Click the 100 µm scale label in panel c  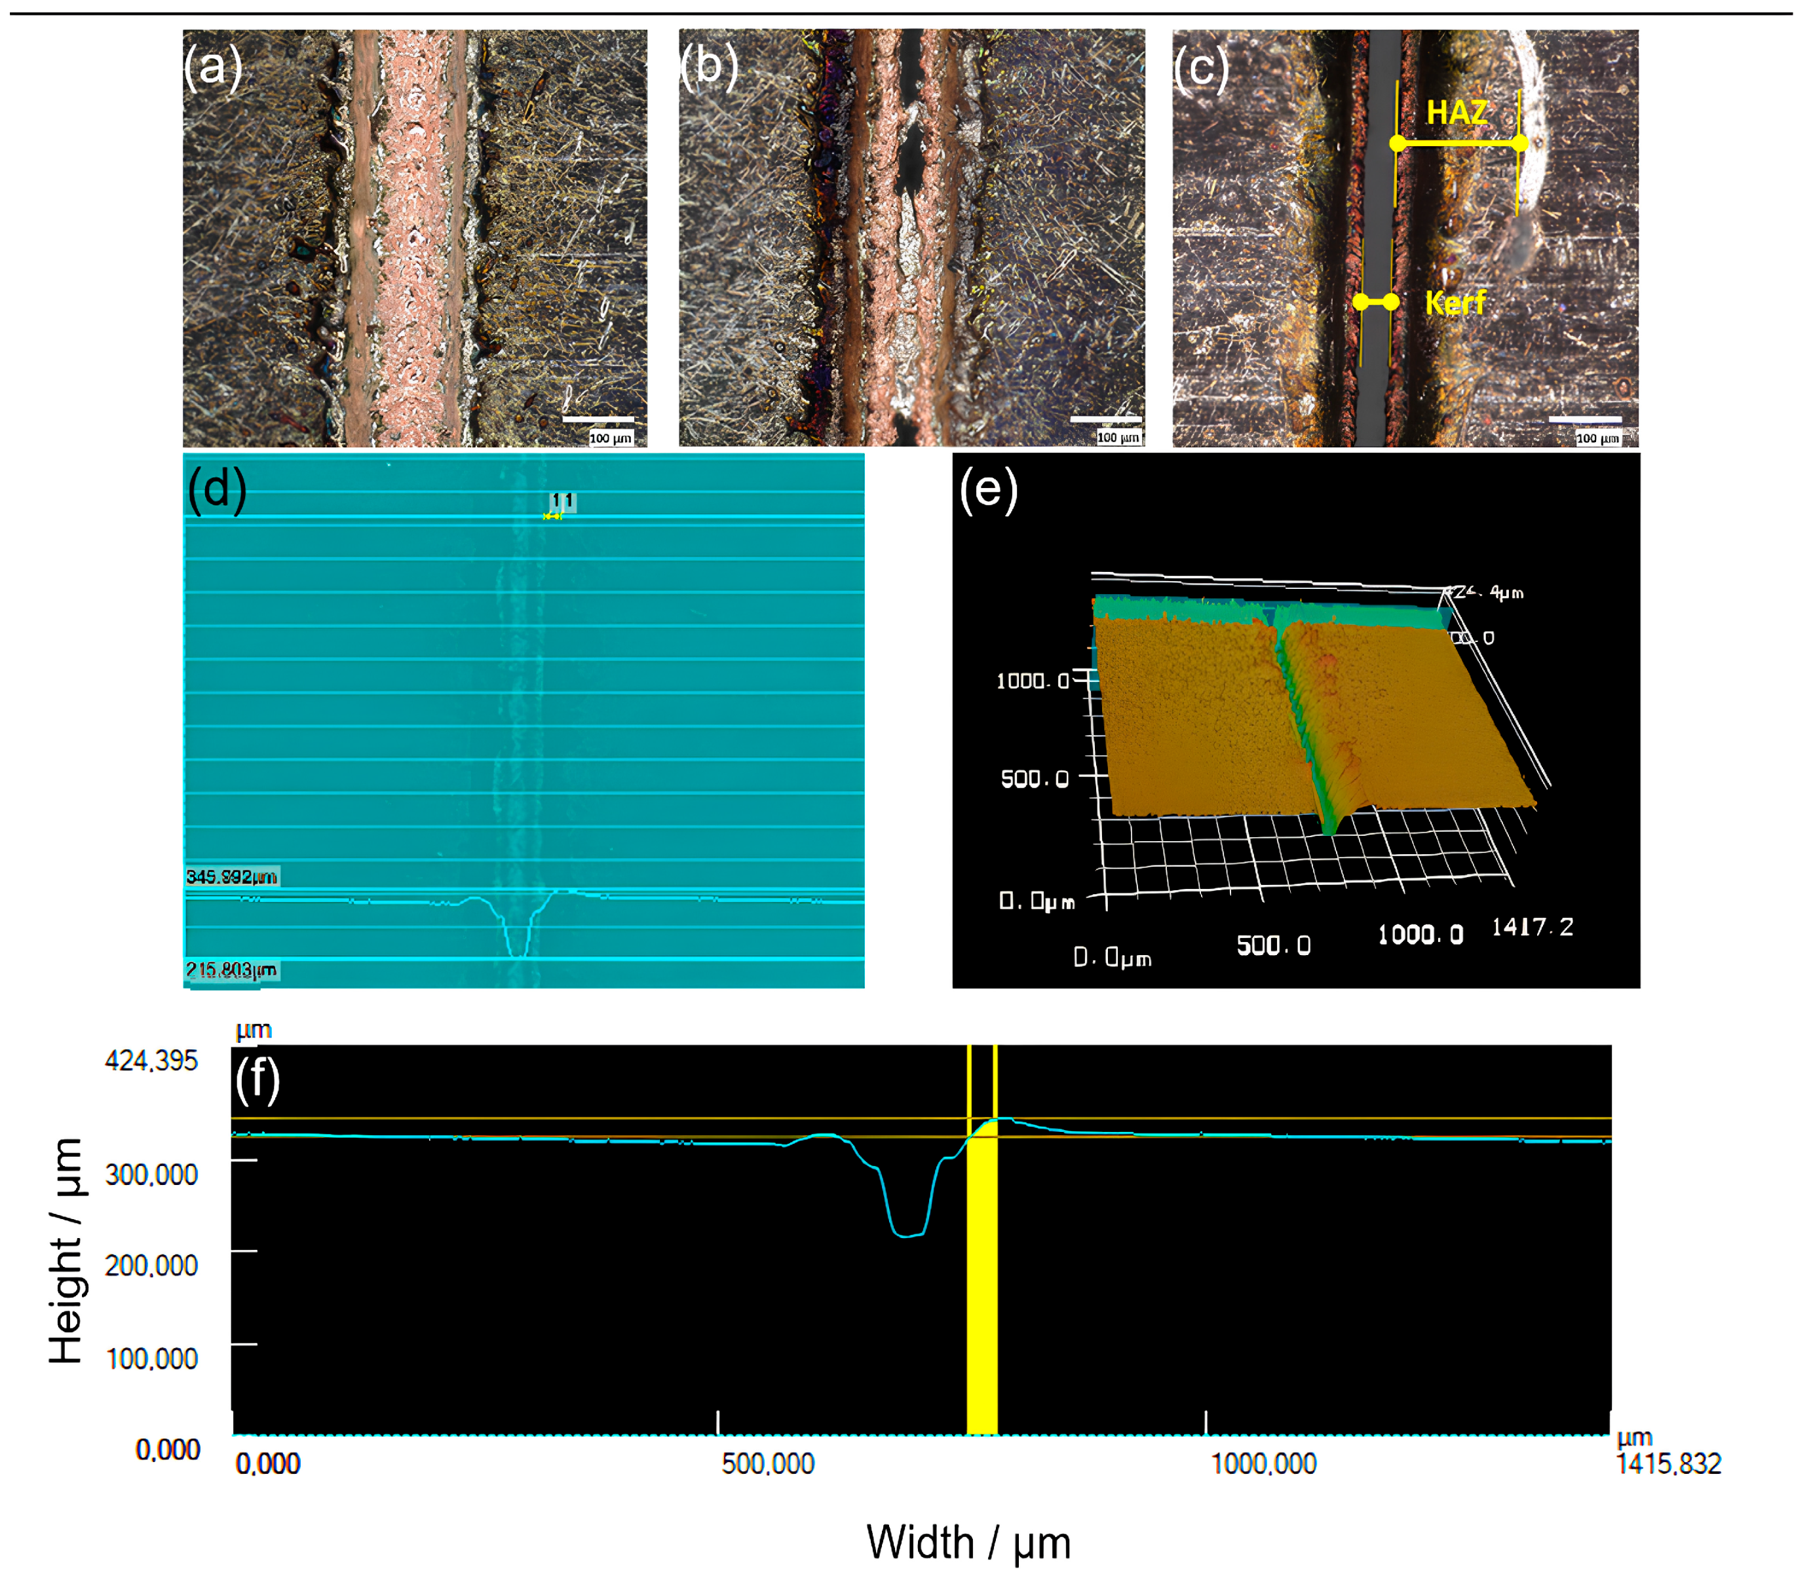tap(1597, 438)
